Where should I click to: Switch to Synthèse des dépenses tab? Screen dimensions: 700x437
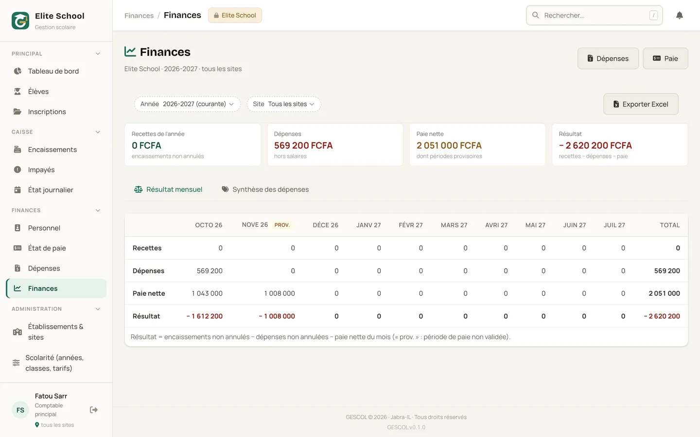(265, 189)
